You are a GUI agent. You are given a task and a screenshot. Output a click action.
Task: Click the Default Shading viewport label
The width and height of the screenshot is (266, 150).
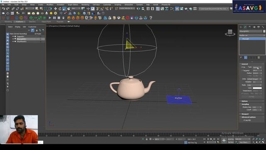(74, 26)
